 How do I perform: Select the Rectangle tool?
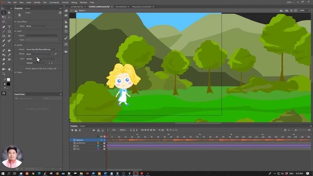pos(9,31)
